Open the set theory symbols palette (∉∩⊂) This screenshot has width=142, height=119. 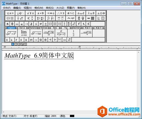(71, 13)
